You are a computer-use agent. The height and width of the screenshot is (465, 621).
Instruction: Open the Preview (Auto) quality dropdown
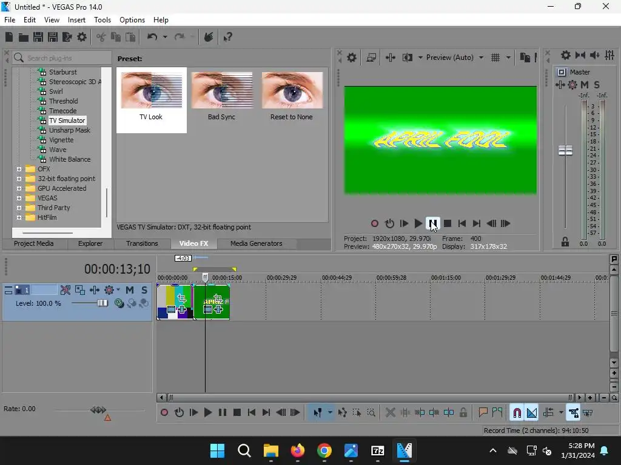point(481,58)
